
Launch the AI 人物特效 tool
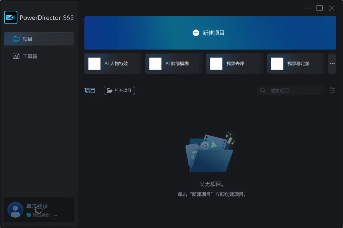pos(113,64)
